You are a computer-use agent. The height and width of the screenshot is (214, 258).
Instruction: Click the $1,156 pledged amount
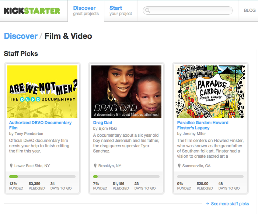[118, 183]
